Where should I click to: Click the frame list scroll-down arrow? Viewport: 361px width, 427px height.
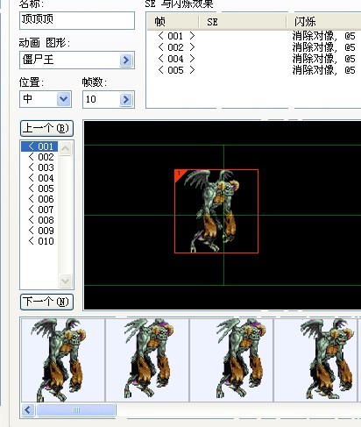pyautogui.click(x=65, y=281)
